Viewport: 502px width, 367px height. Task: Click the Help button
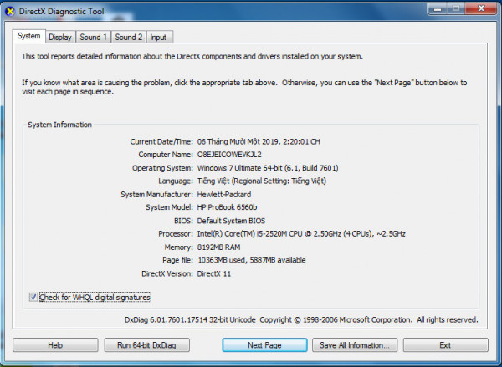[55, 345]
